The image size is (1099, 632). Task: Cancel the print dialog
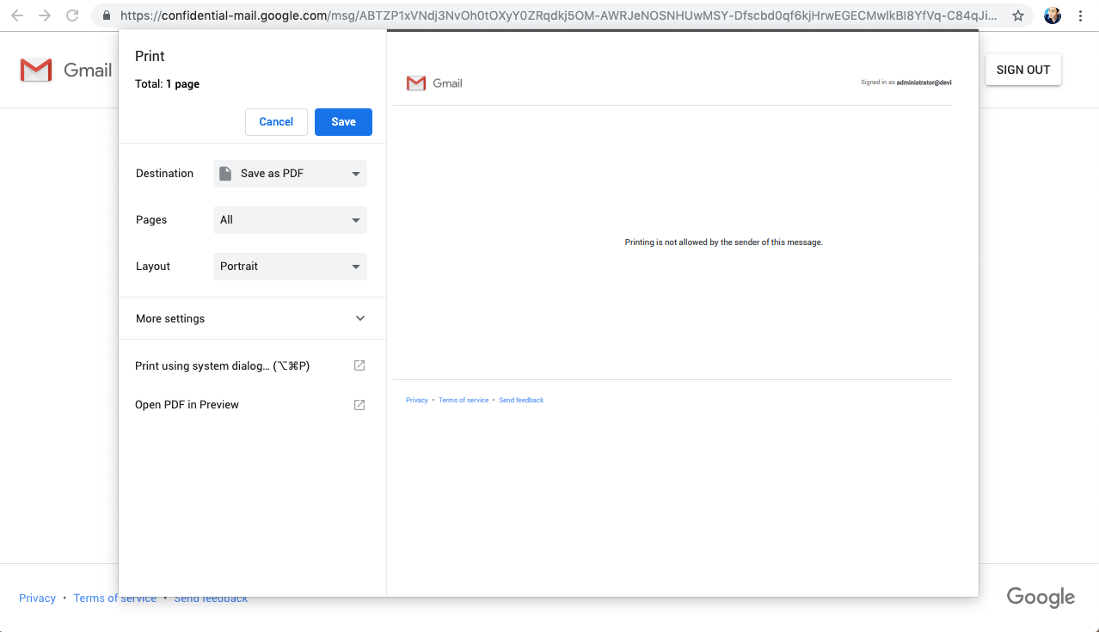[x=276, y=122]
